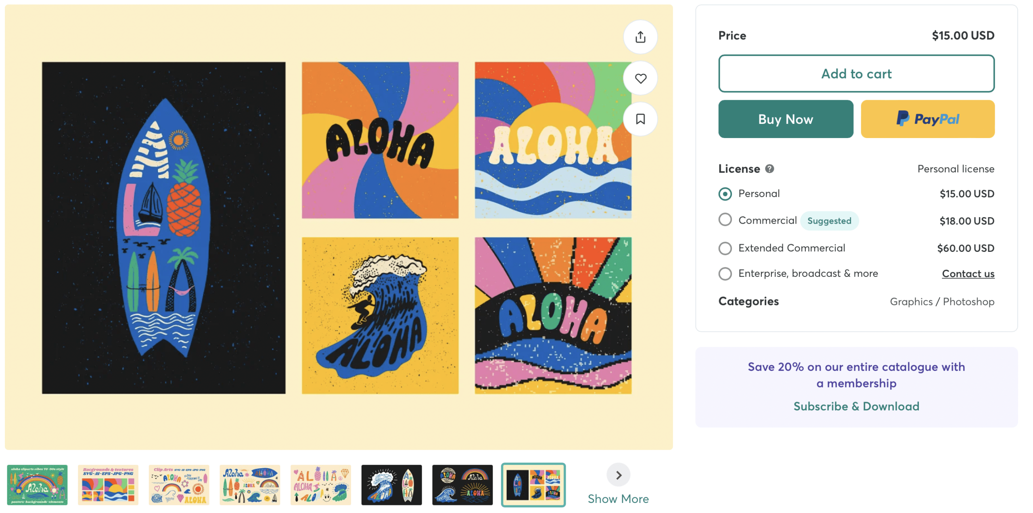This screenshot has height=513, width=1033.
Task: Click the License help question mark icon
Action: pyautogui.click(x=770, y=169)
